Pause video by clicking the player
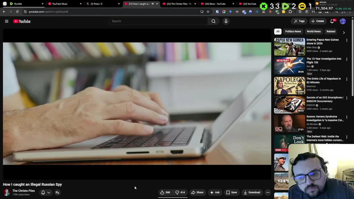The width and height of the screenshot is (354, 199). (x=137, y=104)
